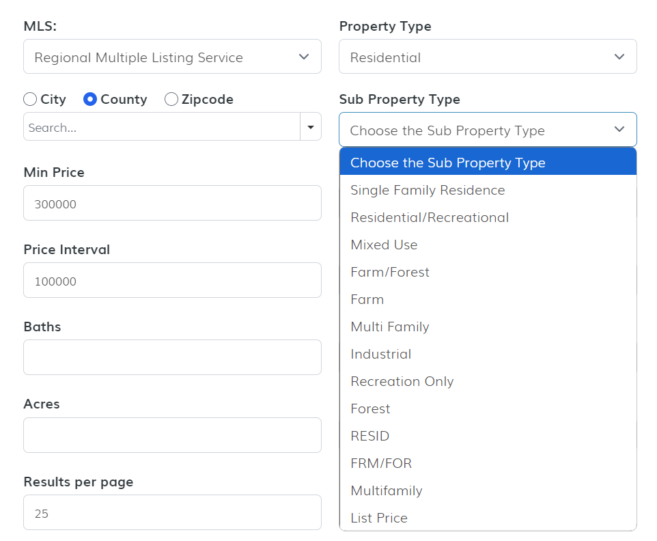Screen dimensions: 657x541
Task: Select Multi Family sub property type
Action: pyautogui.click(x=390, y=327)
